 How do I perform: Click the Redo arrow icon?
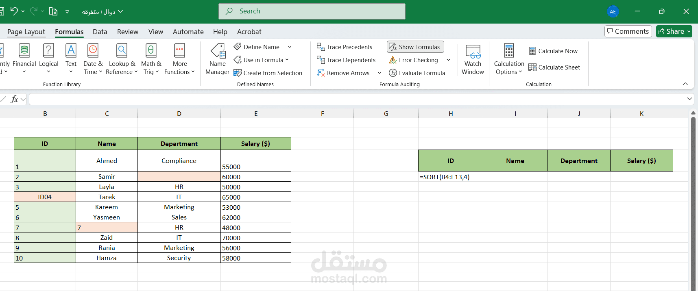[34, 11]
